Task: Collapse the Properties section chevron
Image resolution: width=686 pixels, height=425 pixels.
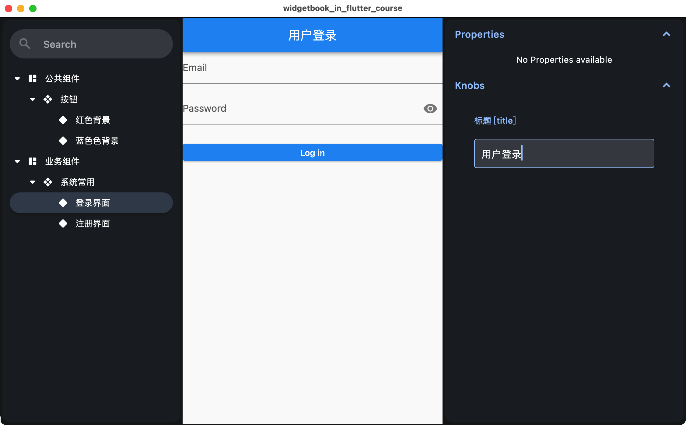Action: (x=667, y=34)
